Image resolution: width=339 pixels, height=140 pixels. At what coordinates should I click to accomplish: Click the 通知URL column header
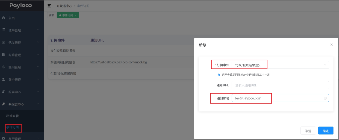pyautogui.click(x=97, y=40)
